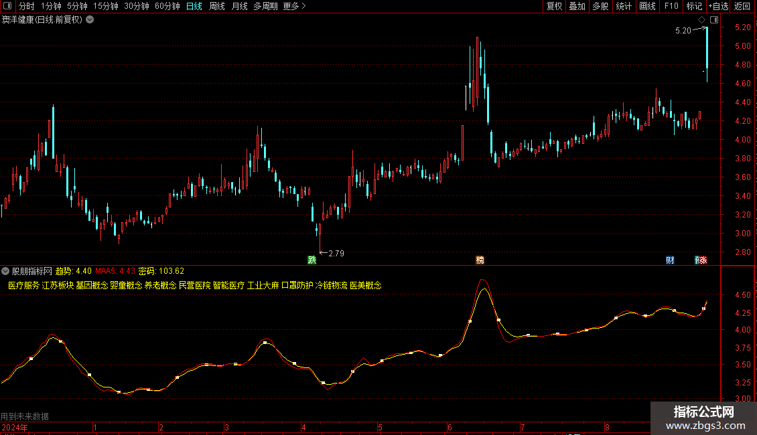Click the 2024年 timeline label

click(x=15, y=427)
